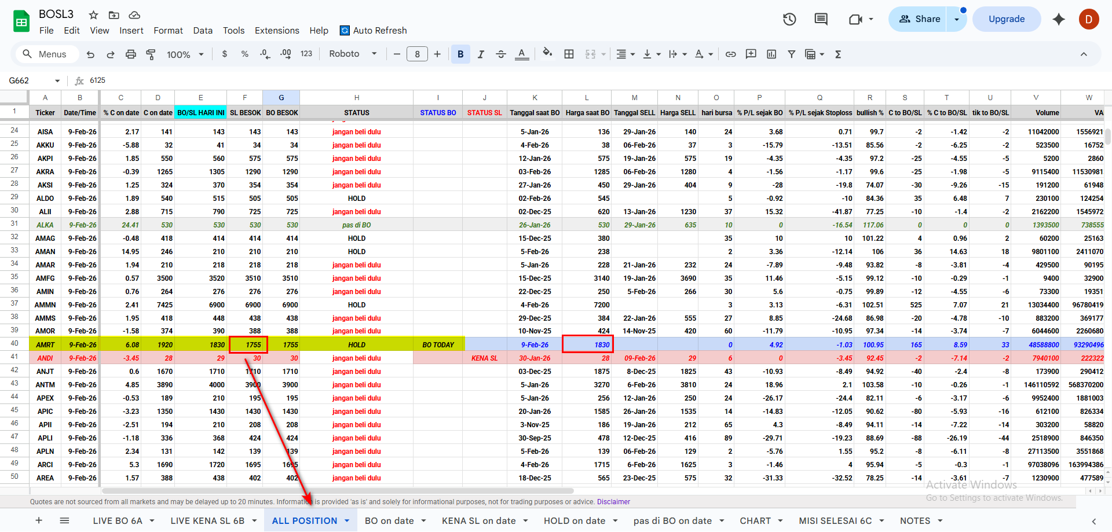Click the insert link icon

tap(731, 54)
